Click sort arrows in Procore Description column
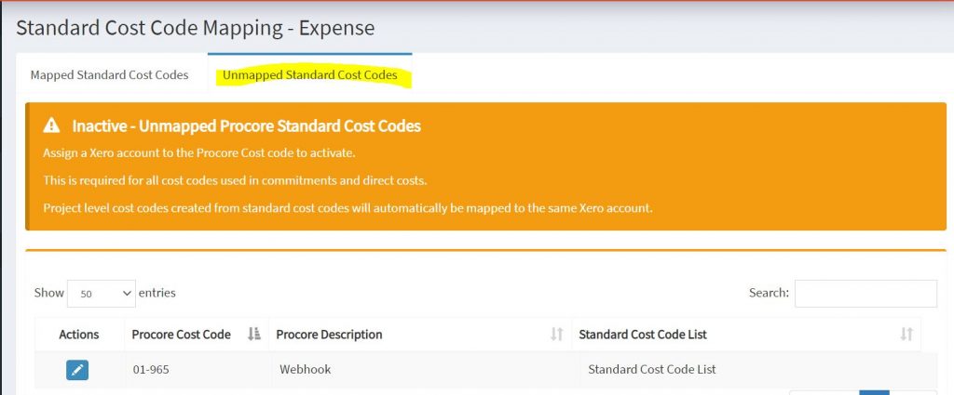Screen dimensions: 954x395 coord(556,335)
